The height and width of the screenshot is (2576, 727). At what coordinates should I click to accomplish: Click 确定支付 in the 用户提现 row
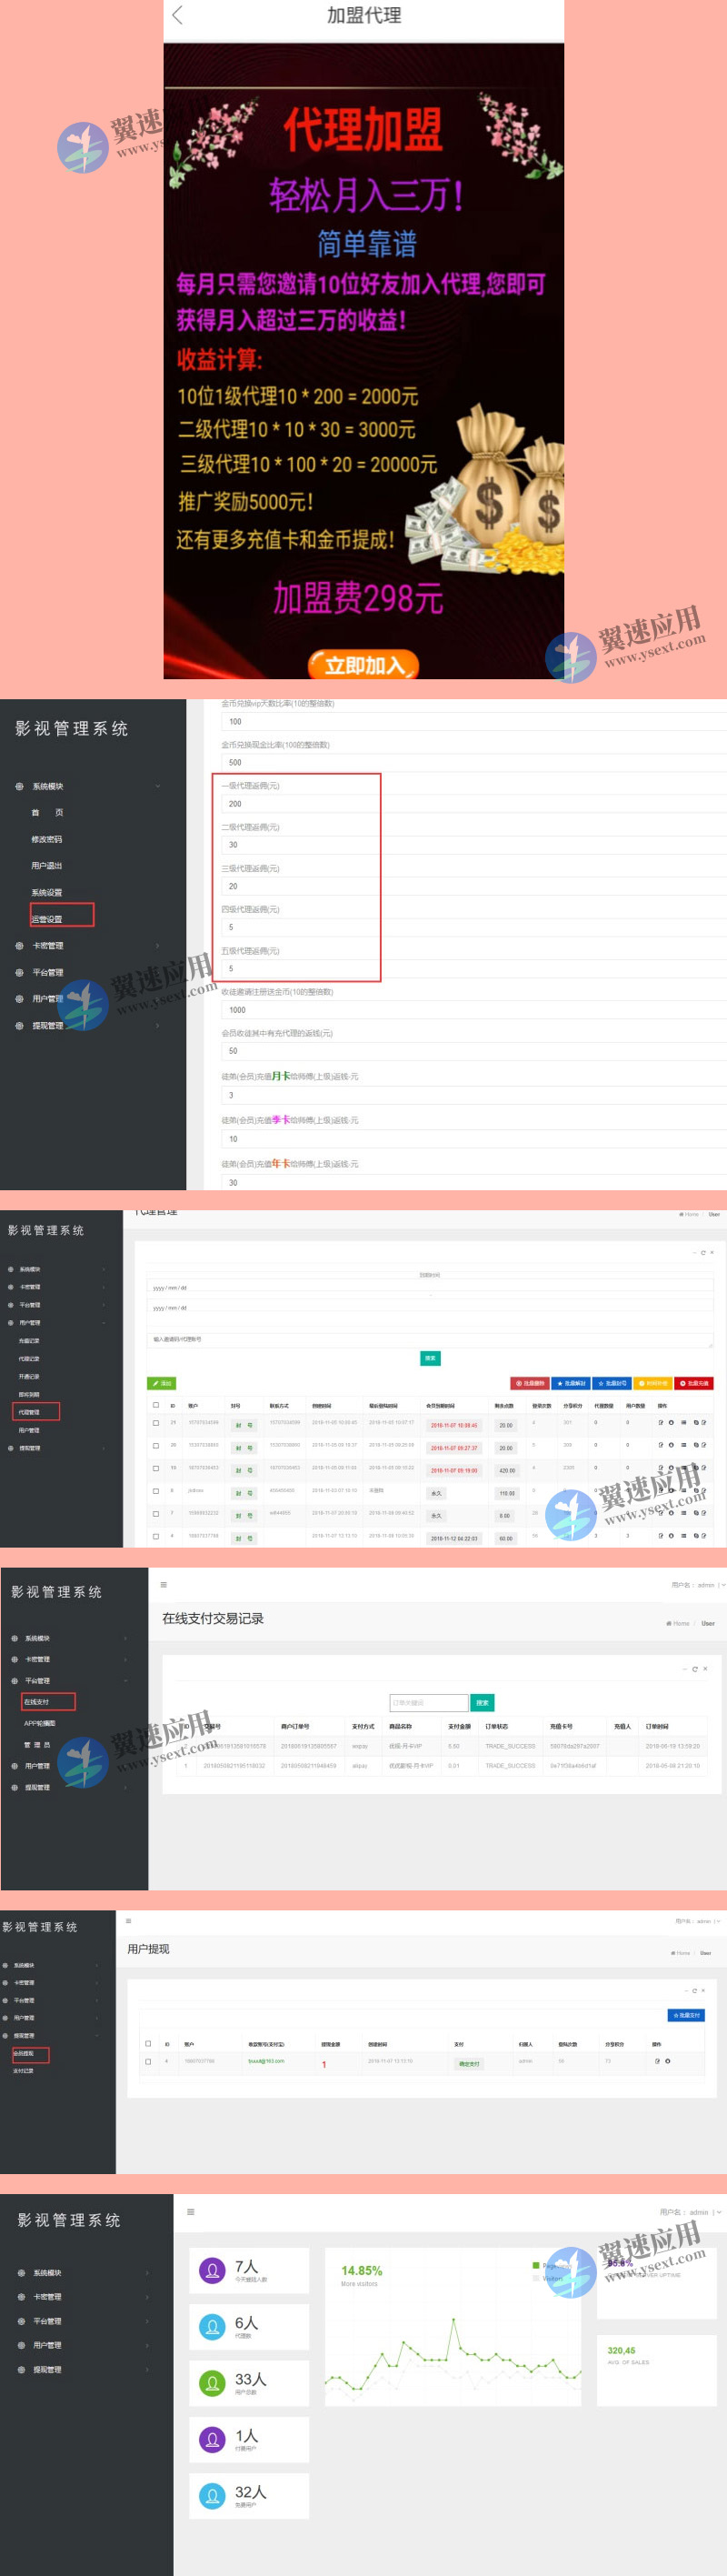click(469, 2063)
